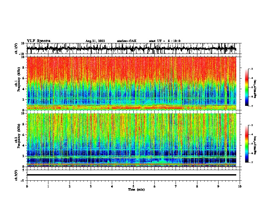Click the 2 kHz tick on ch.1 spectrogram
270x209 pixels.
(x=24, y=100)
